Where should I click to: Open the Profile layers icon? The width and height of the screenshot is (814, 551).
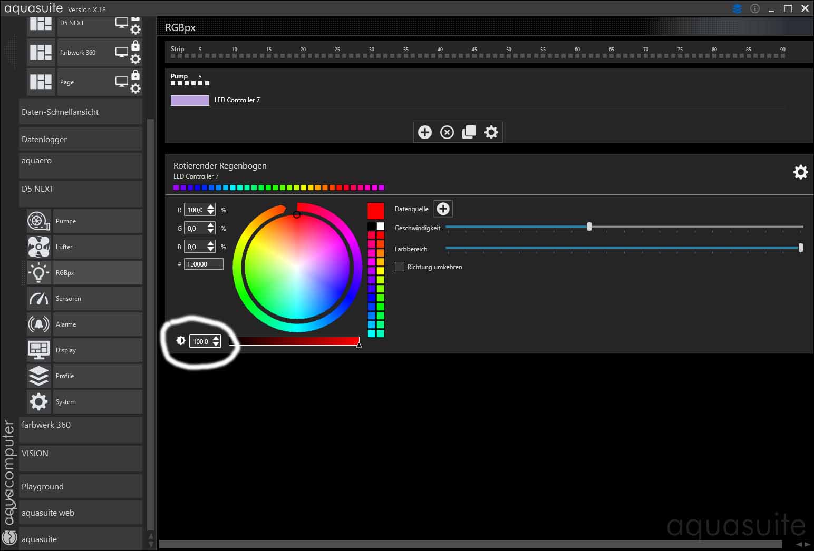tap(38, 376)
